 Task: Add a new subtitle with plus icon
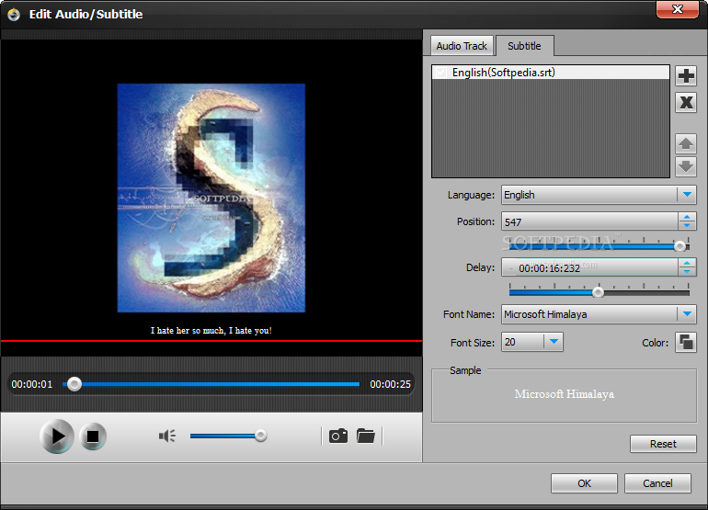click(686, 76)
